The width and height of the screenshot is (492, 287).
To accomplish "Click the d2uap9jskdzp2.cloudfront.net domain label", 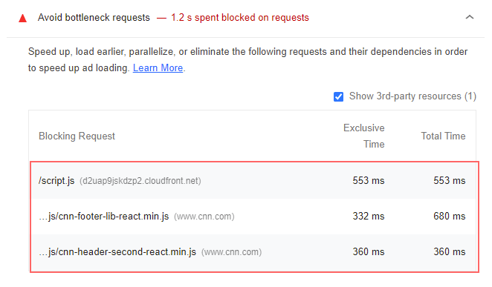I will [140, 181].
